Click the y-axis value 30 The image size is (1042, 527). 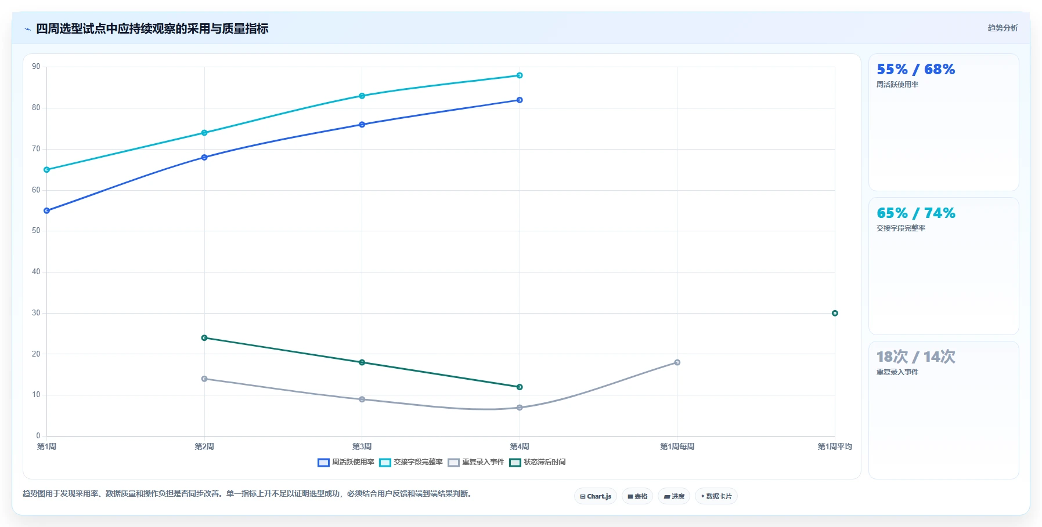click(36, 313)
